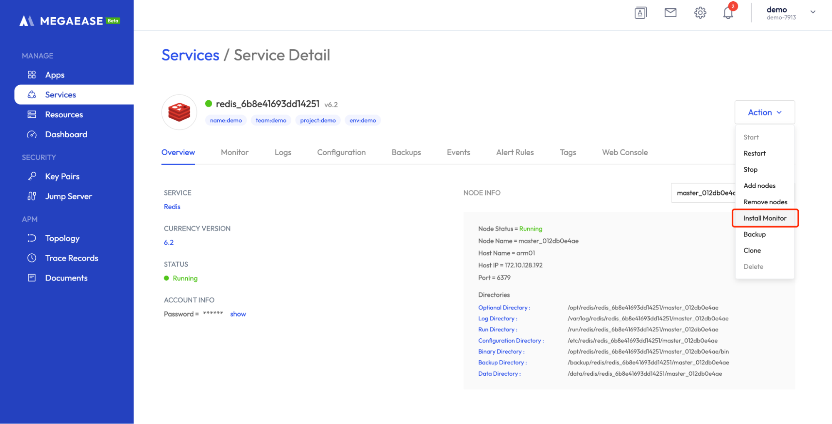The height and width of the screenshot is (424, 832).
Task: Open the settings gear icon
Action: click(x=700, y=13)
